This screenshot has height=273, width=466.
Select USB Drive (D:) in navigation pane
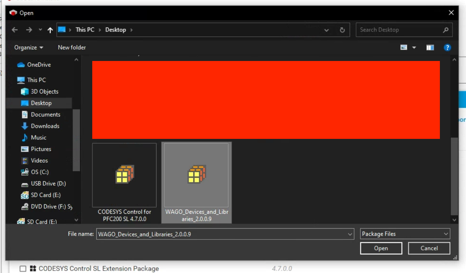pos(48,184)
